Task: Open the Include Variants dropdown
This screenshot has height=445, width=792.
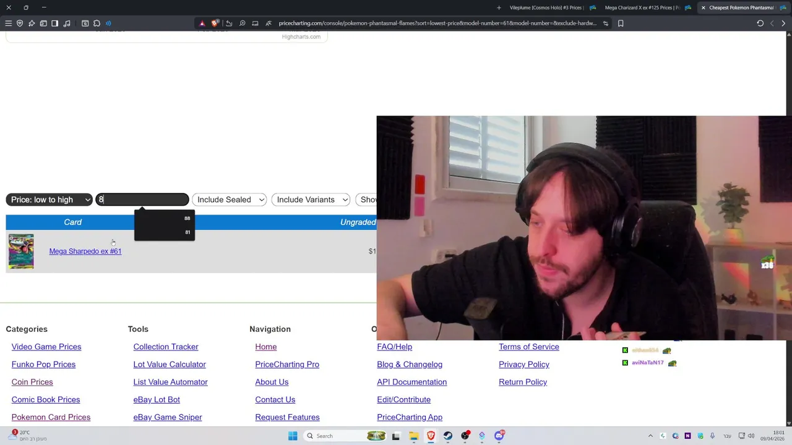Action: [x=311, y=200]
